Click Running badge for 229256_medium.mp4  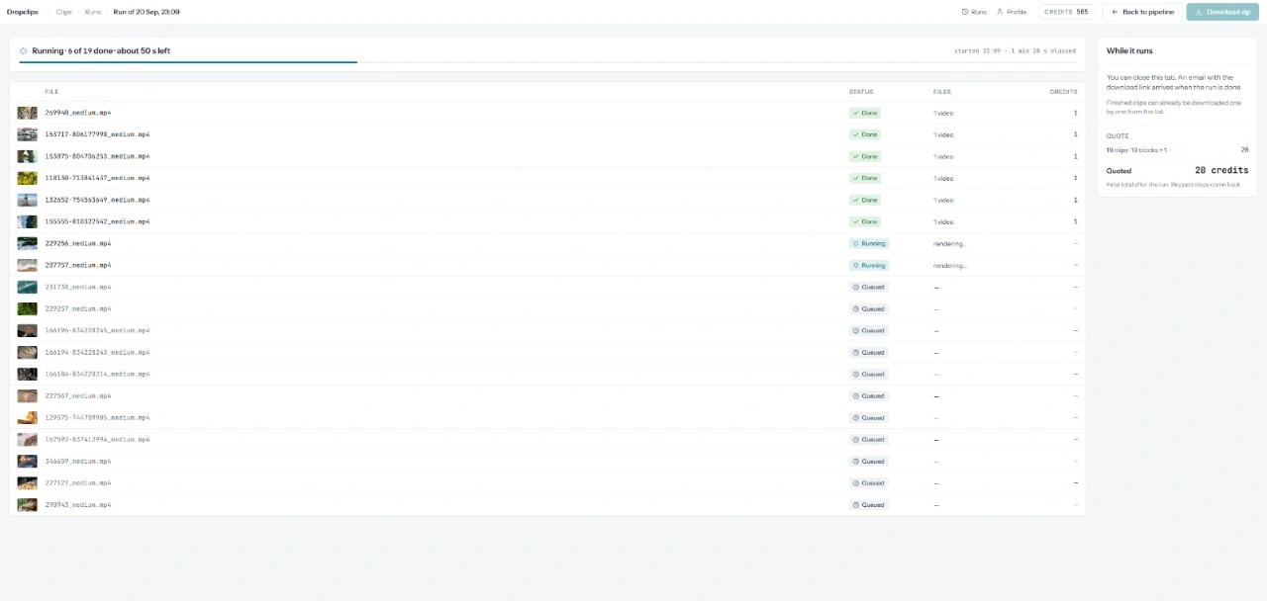point(869,243)
